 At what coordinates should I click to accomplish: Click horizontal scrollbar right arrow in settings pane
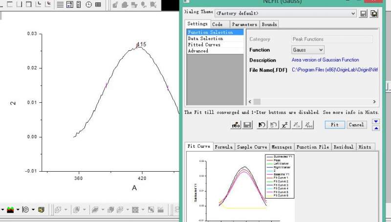tap(374, 102)
